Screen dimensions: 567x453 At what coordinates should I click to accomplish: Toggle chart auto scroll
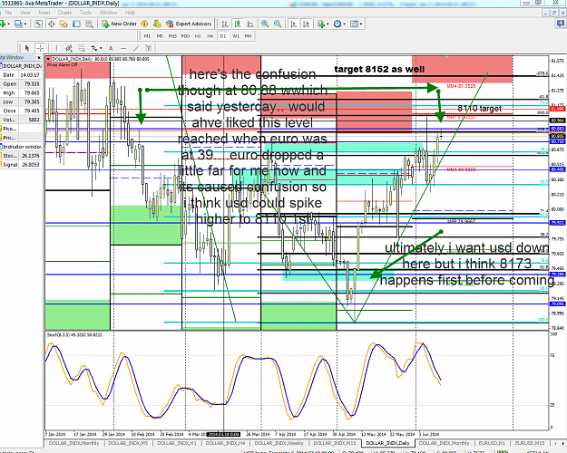293,24
